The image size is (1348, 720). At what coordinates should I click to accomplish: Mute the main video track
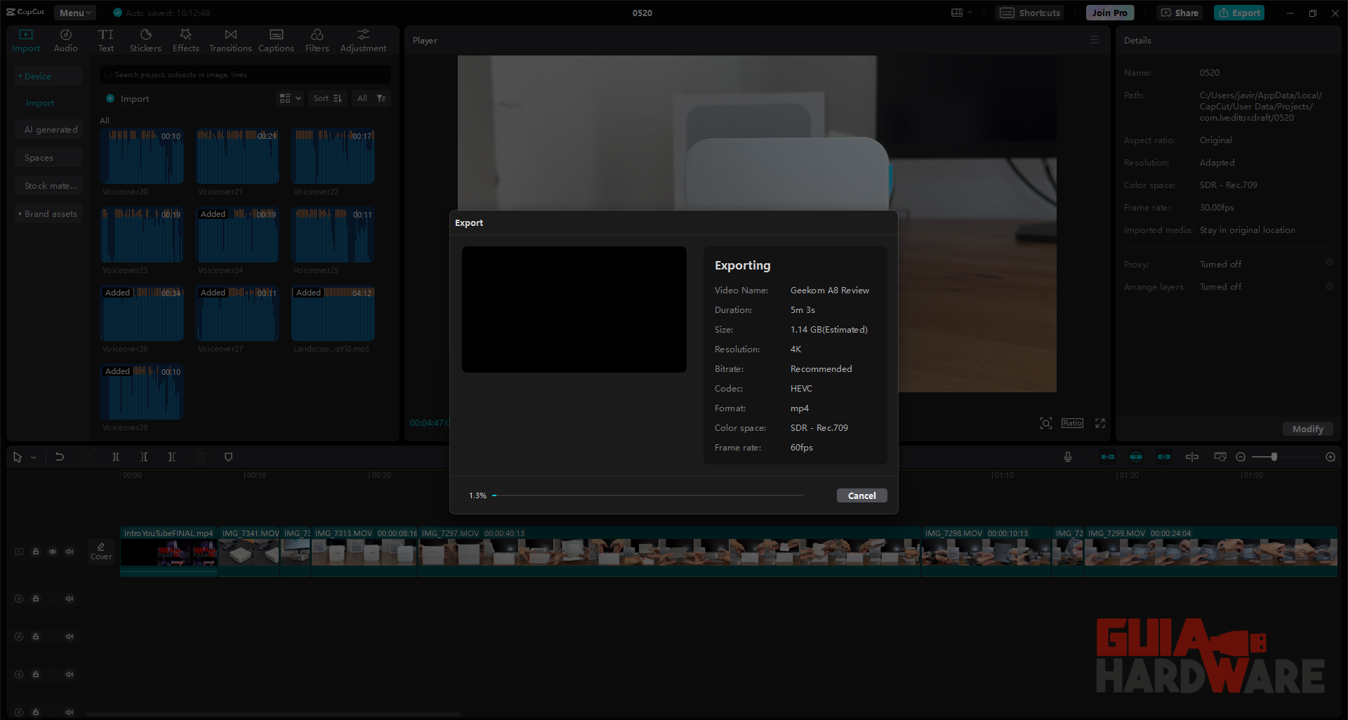70,552
